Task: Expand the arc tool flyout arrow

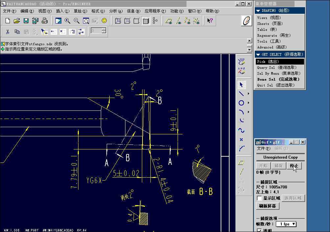Action: [249, 112]
